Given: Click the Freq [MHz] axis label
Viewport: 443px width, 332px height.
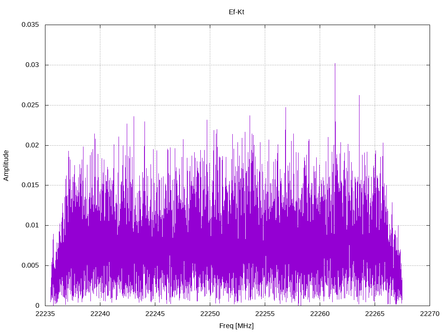Looking at the screenshot, I should 237,326.
